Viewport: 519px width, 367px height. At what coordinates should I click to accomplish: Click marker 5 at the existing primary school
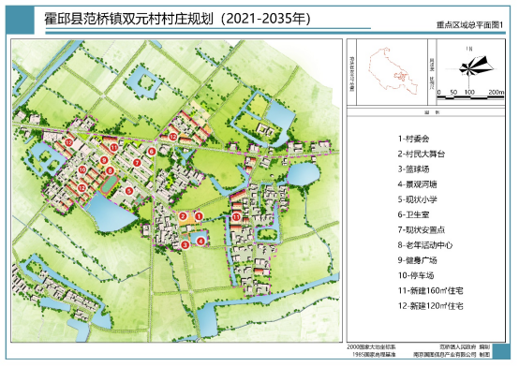[129, 191]
